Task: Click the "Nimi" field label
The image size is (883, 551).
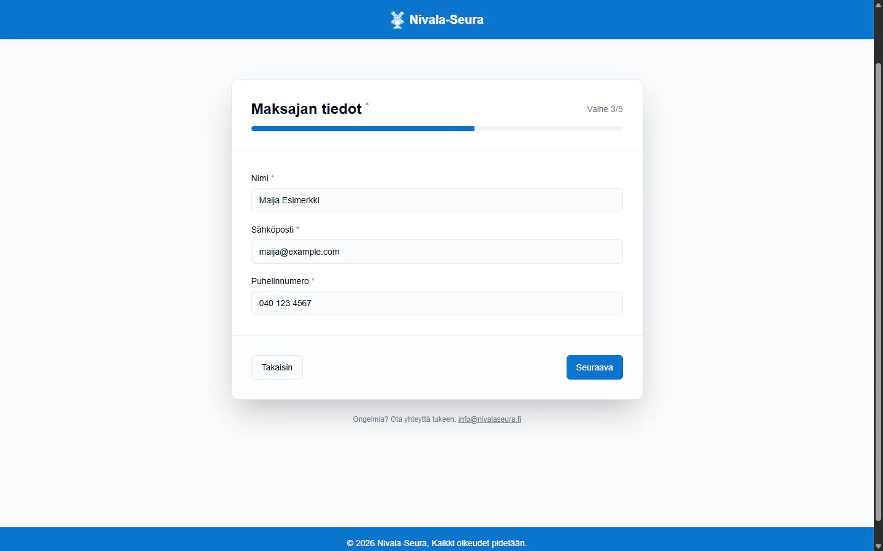Action: tap(260, 178)
